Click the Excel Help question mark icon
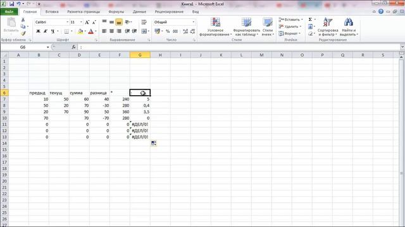The image size is (405, 227). [x=381, y=11]
